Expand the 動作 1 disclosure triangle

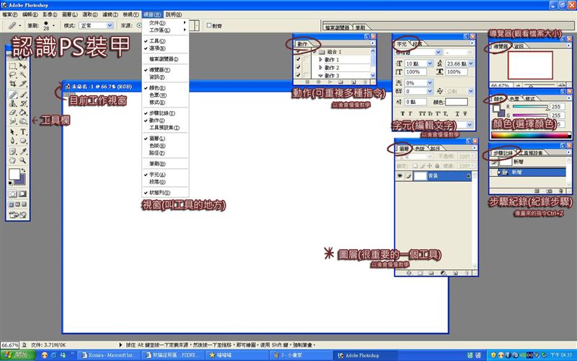point(320,59)
